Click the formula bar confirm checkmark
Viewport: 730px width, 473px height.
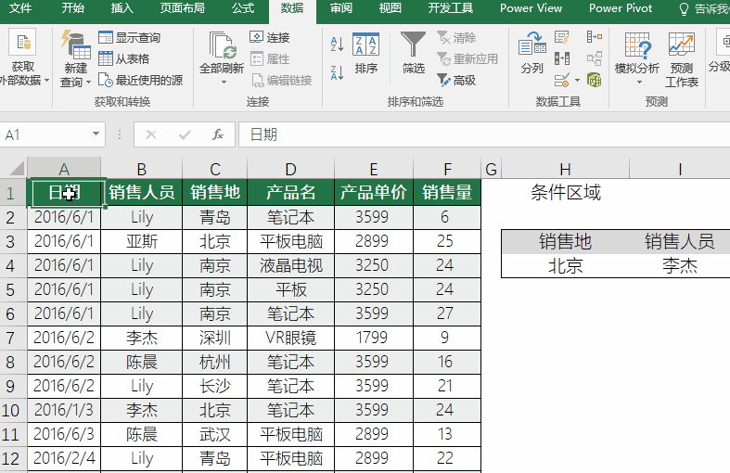[185, 134]
